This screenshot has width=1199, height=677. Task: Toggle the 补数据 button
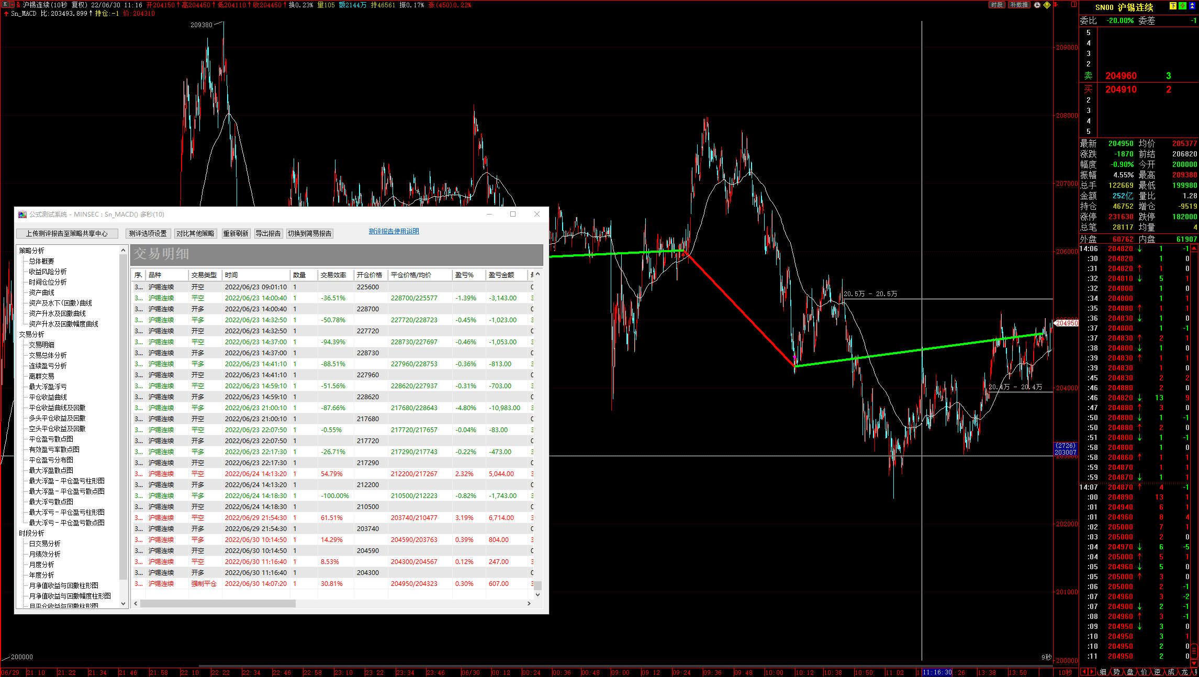(1019, 5)
